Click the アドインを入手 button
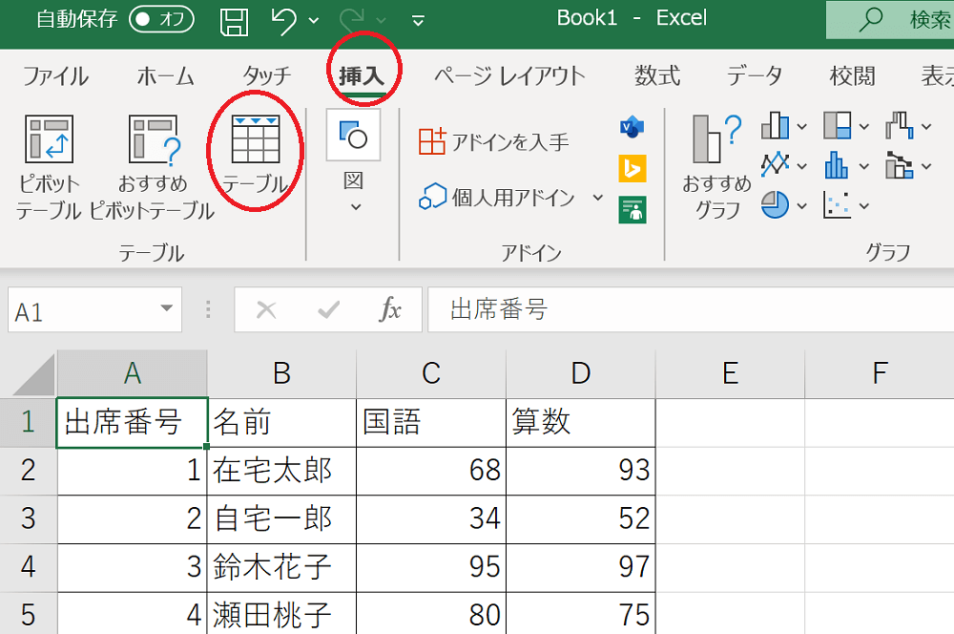 pyautogui.click(x=494, y=142)
